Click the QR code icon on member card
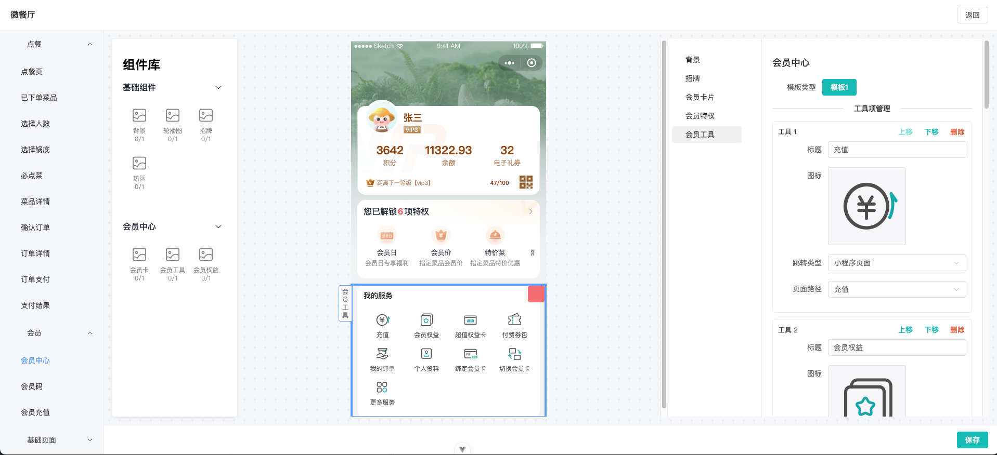 pyautogui.click(x=526, y=182)
